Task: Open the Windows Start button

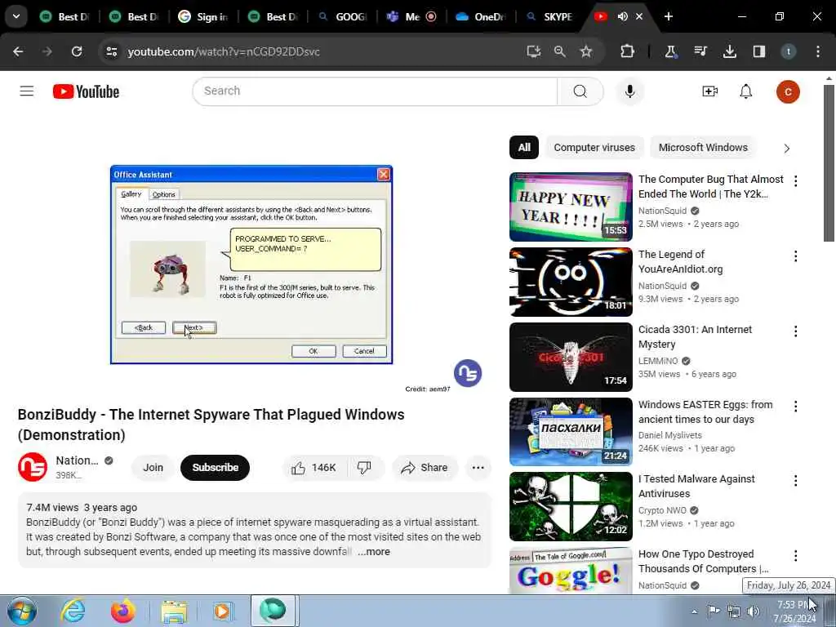Action: [21, 611]
